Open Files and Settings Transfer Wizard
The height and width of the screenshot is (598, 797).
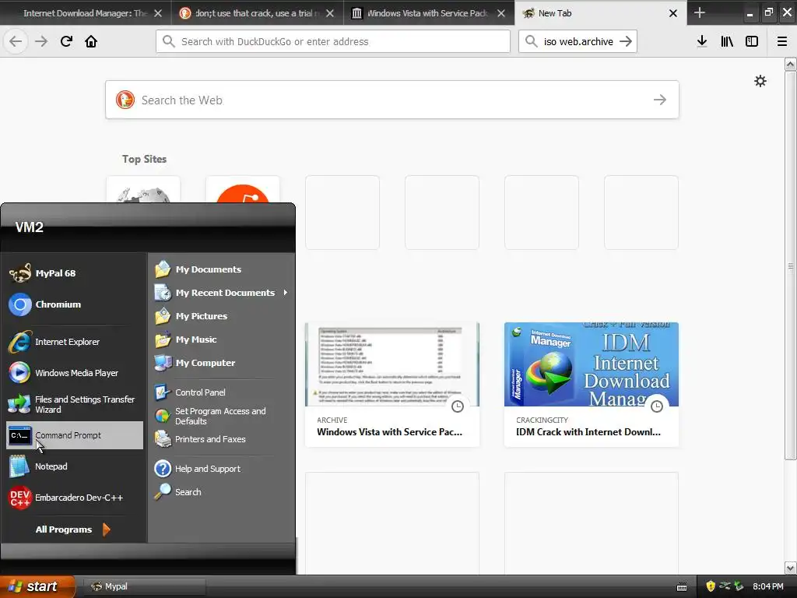tap(74, 404)
